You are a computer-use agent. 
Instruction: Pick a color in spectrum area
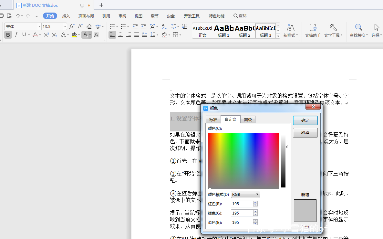tap(243, 161)
